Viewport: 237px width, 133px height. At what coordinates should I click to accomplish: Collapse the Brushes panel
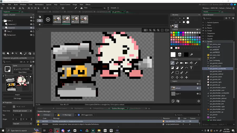[x=199, y=15]
